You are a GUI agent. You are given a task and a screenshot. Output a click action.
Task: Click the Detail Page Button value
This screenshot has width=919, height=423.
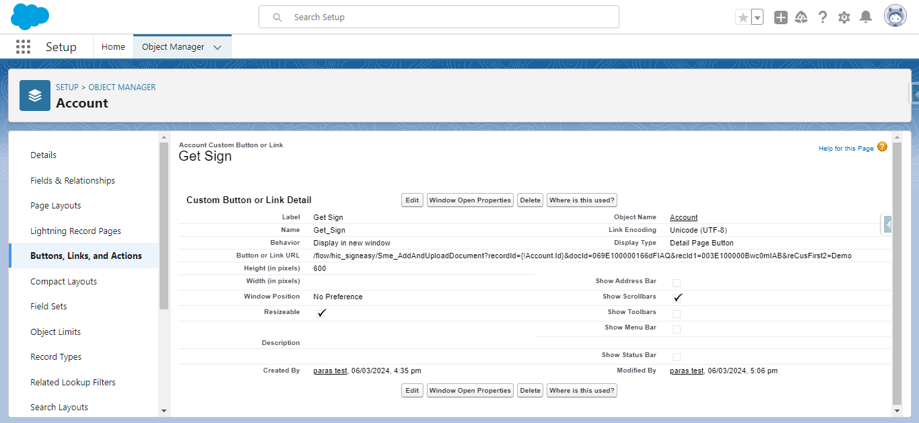tap(702, 243)
